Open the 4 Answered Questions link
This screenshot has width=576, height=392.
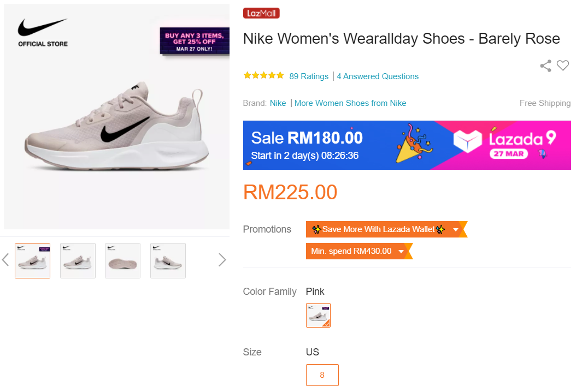tap(378, 76)
